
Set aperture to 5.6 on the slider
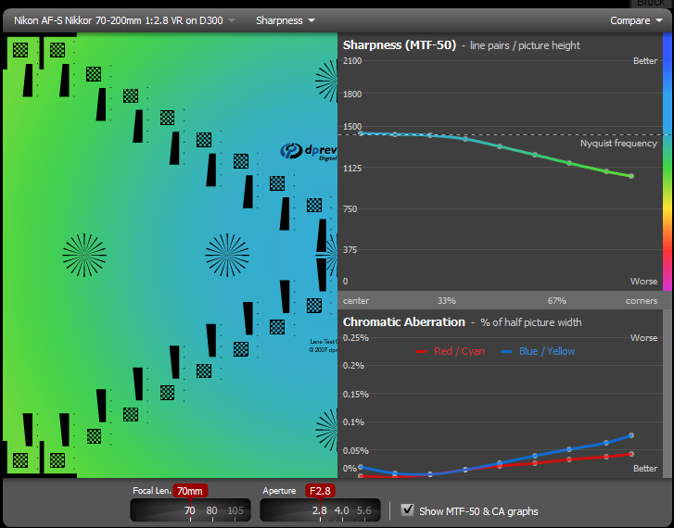click(363, 510)
